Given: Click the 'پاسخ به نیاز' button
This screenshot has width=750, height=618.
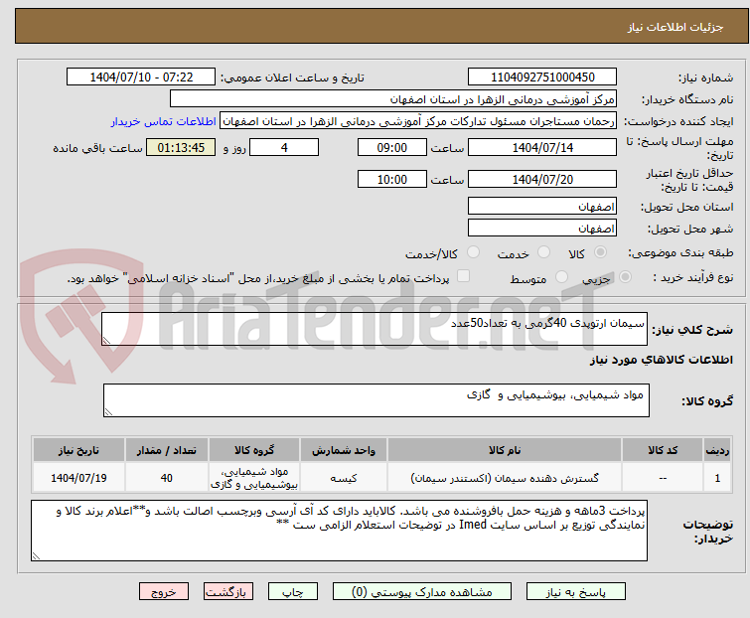Looking at the screenshot, I should [576, 592].
